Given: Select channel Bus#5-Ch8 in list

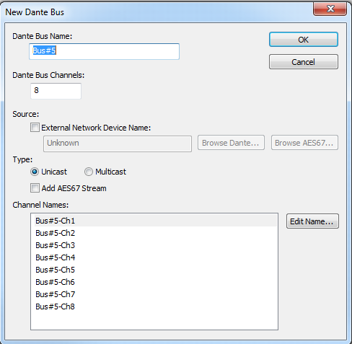Looking at the screenshot, I should tap(156, 306).
